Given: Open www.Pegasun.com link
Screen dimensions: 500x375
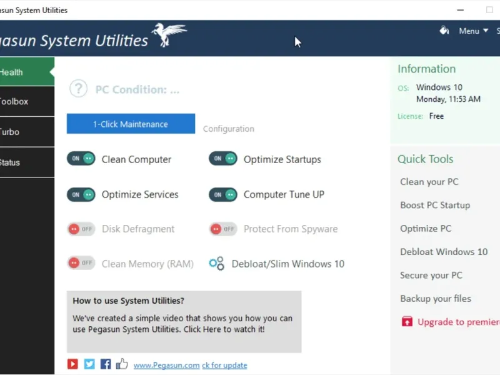Looking at the screenshot, I should tap(166, 365).
